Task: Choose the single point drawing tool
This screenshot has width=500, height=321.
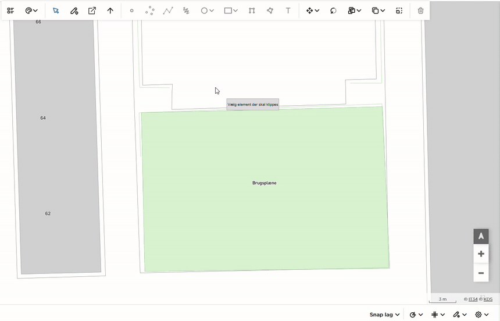Action: 131,10
